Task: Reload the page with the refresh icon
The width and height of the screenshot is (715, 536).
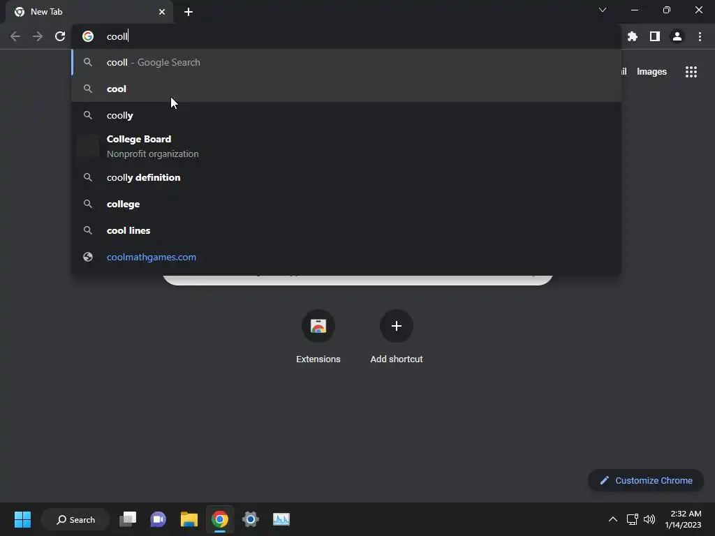Action: [x=60, y=36]
